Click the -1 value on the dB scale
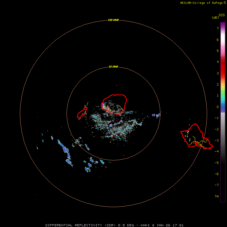This screenshot has height=227, width=227. click(x=217, y=118)
